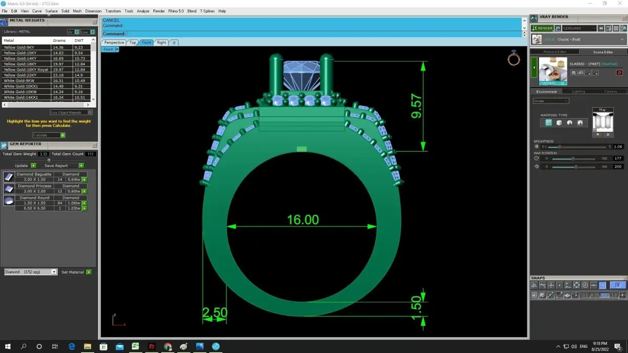
Task: Expand the Classic (Fast) style dropdown
Action: click(x=579, y=40)
